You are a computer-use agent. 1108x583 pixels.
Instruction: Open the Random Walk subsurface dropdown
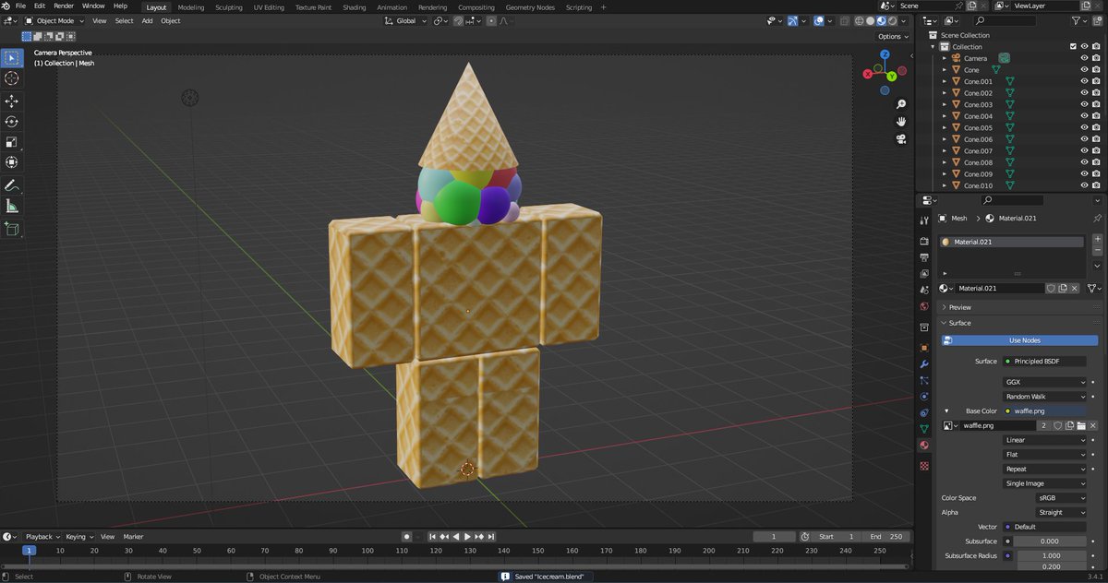(x=1044, y=397)
